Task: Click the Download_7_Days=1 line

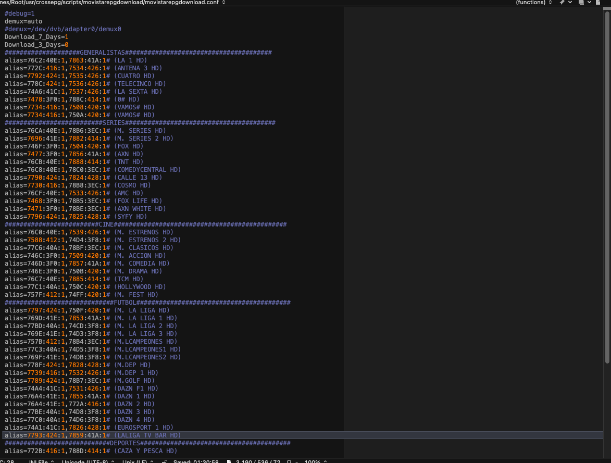Action: coord(36,37)
